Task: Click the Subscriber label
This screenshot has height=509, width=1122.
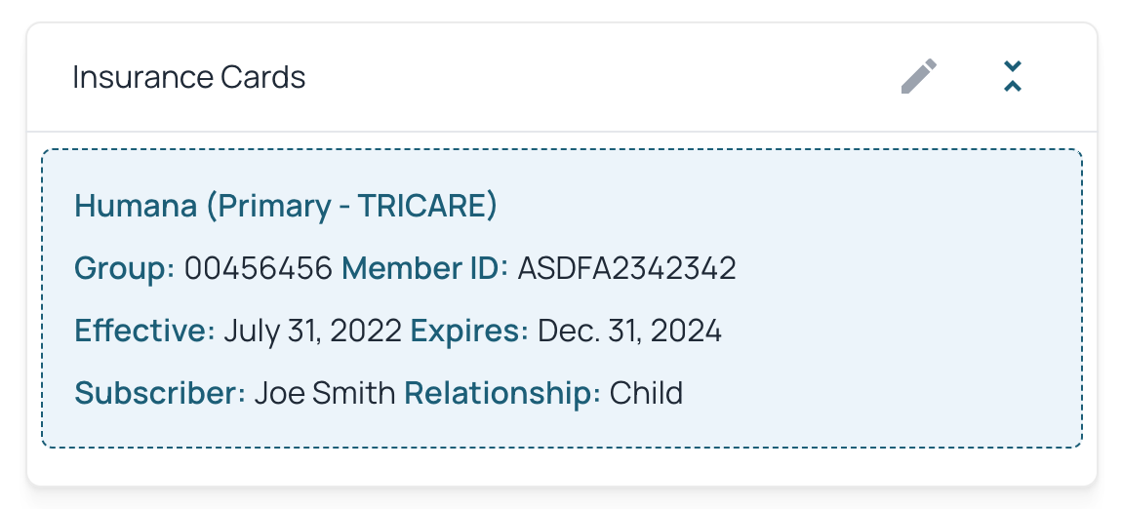Action: [160, 393]
